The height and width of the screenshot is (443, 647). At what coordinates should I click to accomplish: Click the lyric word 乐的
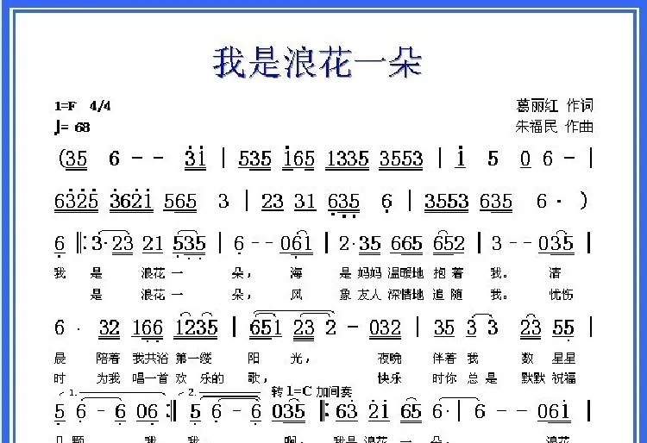(211, 378)
